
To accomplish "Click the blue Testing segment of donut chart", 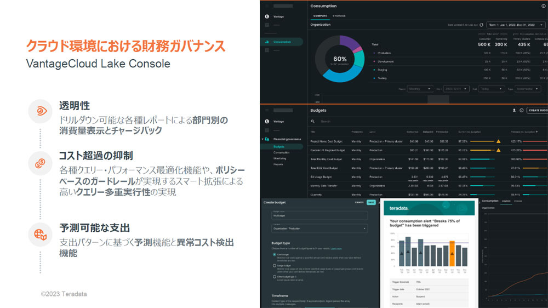I will coord(341,76).
